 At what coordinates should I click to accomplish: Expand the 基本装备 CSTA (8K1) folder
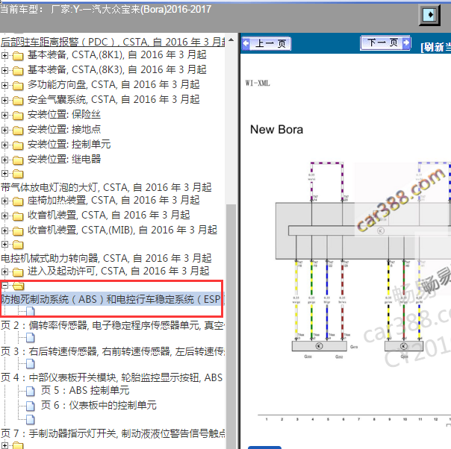[4, 55]
